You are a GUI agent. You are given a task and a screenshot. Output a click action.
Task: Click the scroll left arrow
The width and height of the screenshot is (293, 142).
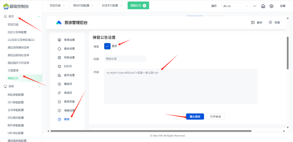click(x=48, y=131)
